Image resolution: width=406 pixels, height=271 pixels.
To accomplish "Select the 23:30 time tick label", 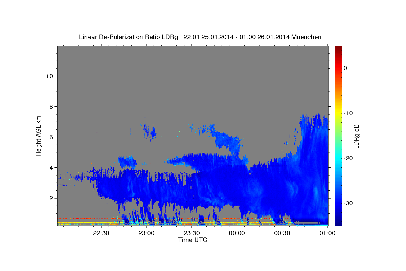I will point(191,233).
